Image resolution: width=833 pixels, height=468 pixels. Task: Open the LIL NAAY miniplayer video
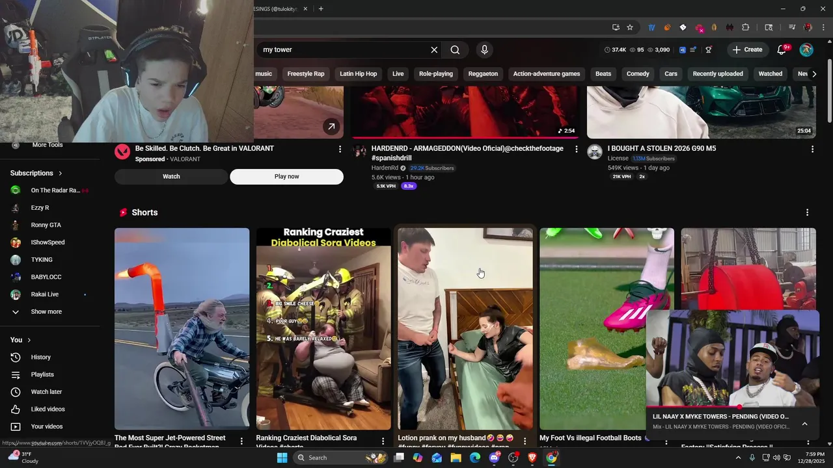(x=733, y=359)
